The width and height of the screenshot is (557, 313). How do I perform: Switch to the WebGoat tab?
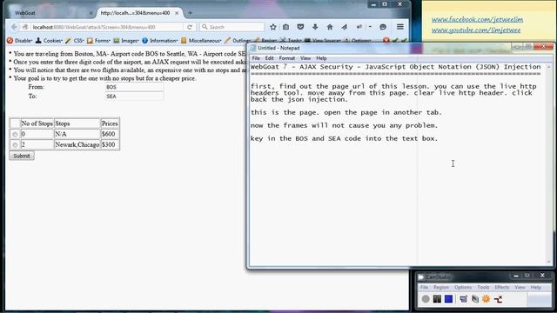(x=51, y=13)
